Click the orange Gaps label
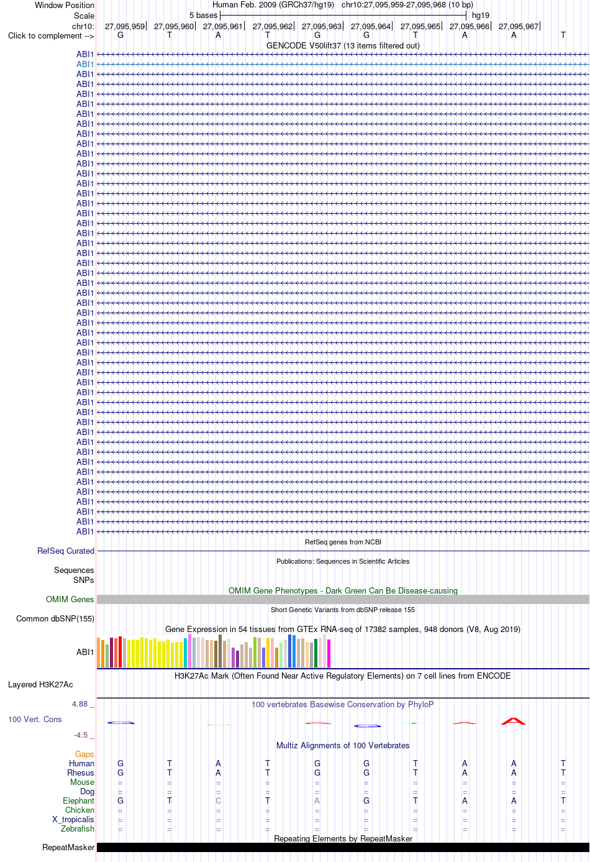 point(85,754)
